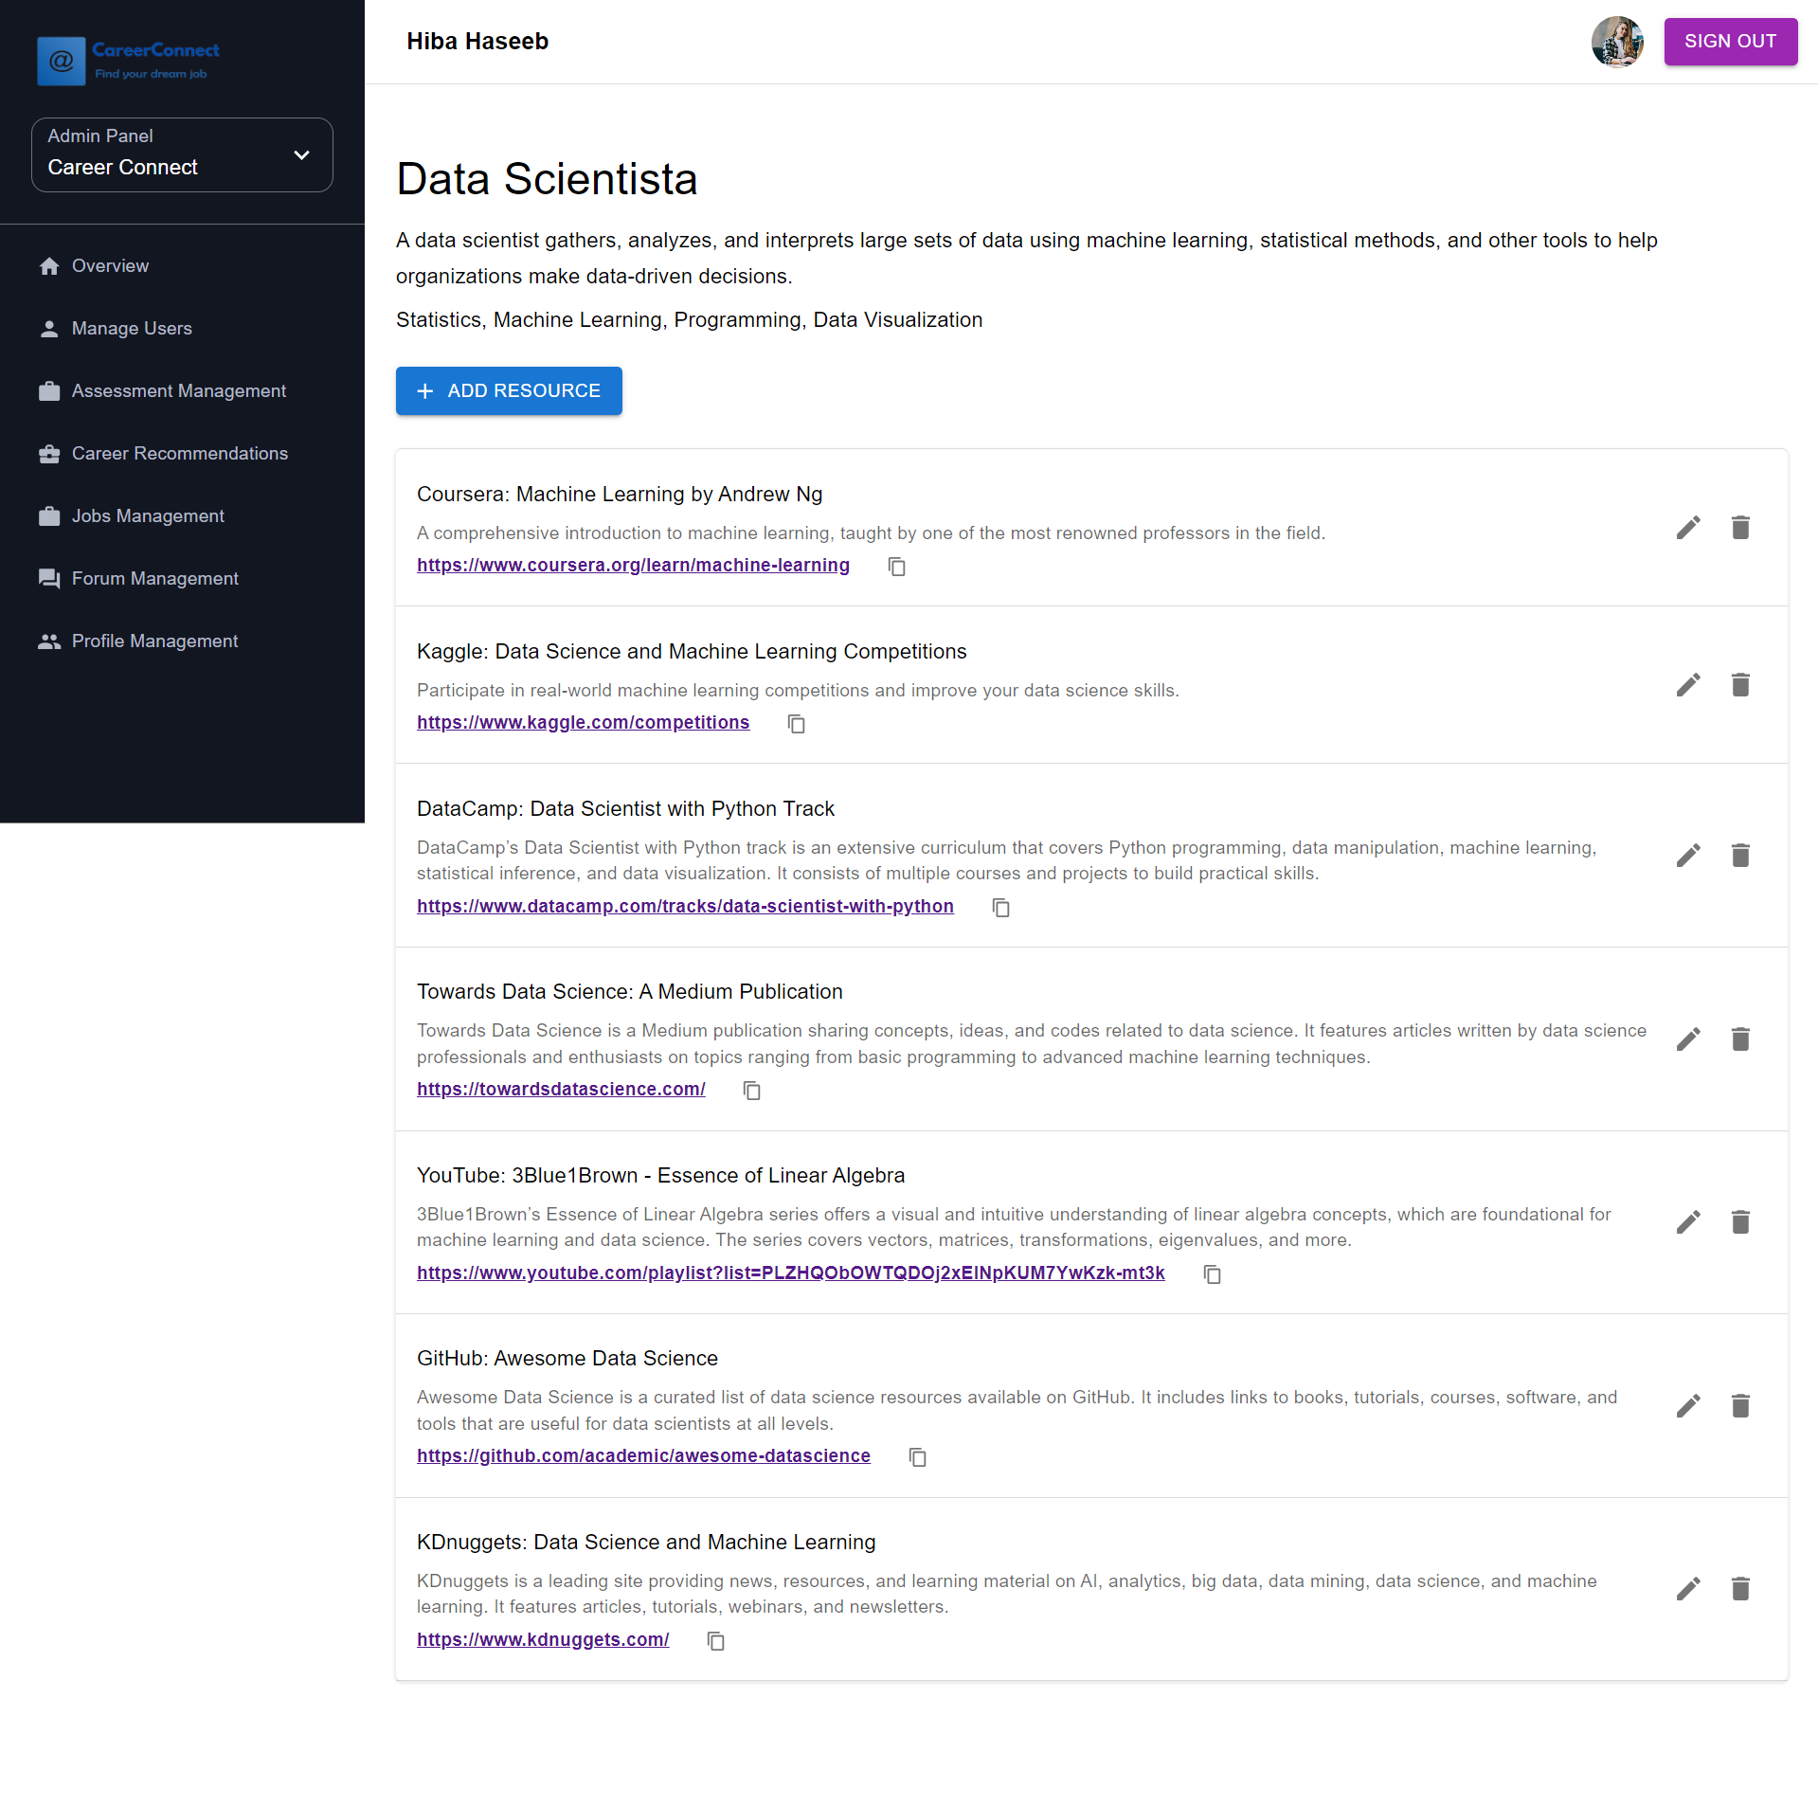
Task: Edit the Kaggle competitions resource
Action: [1688, 685]
